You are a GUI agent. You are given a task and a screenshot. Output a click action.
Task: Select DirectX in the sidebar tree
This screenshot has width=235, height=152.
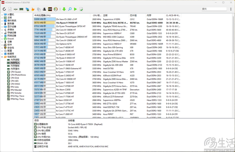[11, 39]
